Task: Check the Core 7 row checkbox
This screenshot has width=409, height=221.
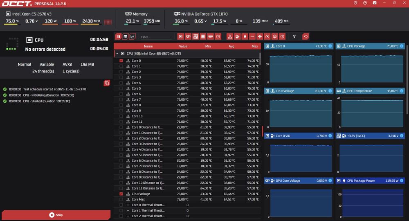Action: 121,99
